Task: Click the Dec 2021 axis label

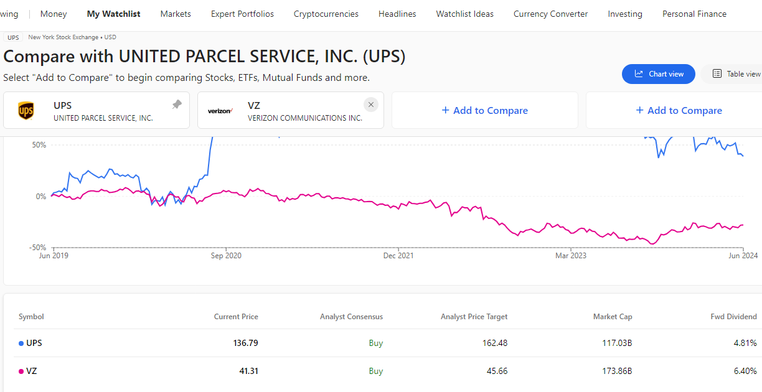Action: click(398, 255)
